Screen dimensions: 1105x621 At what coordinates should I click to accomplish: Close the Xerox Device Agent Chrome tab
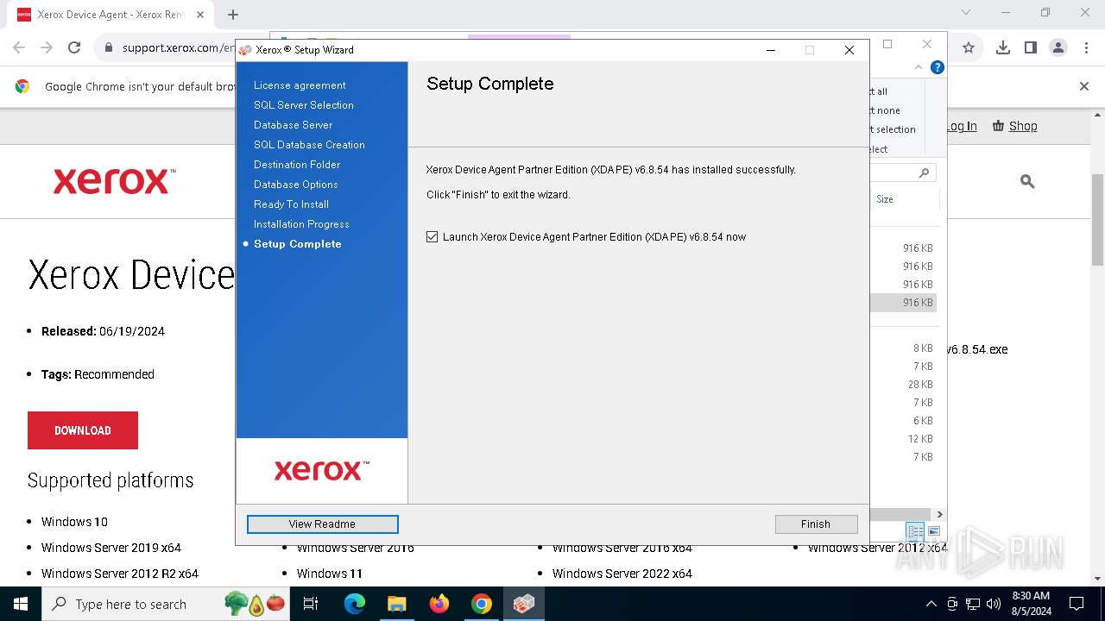[200, 15]
